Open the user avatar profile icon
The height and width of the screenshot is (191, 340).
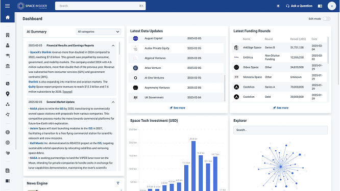331,6
